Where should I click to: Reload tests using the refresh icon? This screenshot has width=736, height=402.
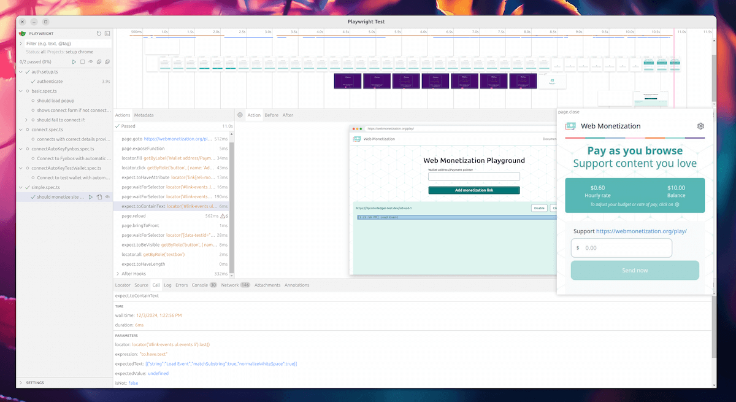point(99,34)
